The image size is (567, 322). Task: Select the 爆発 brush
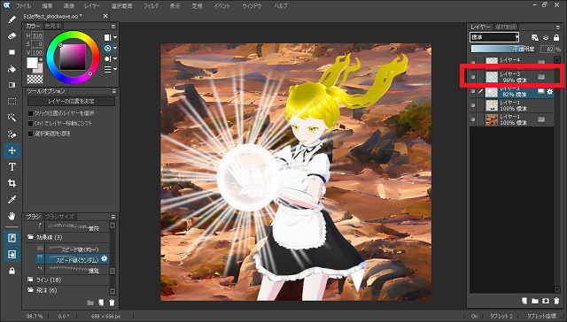[x=72, y=269]
